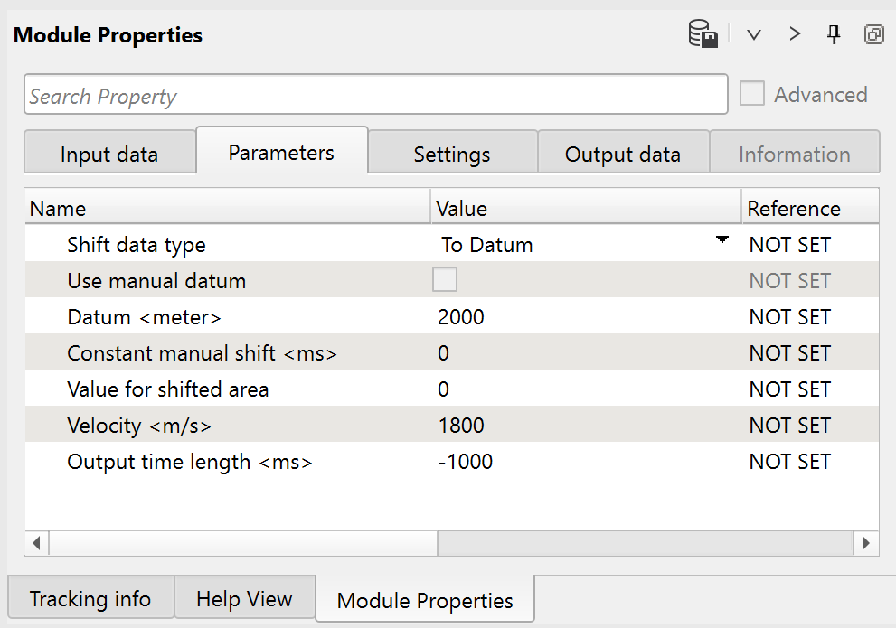Screen dimensions: 896x628
Task: Click the Reference column header
Action: coord(794,209)
